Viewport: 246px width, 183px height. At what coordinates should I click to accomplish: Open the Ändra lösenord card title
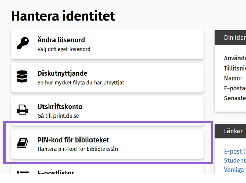coord(61,40)
